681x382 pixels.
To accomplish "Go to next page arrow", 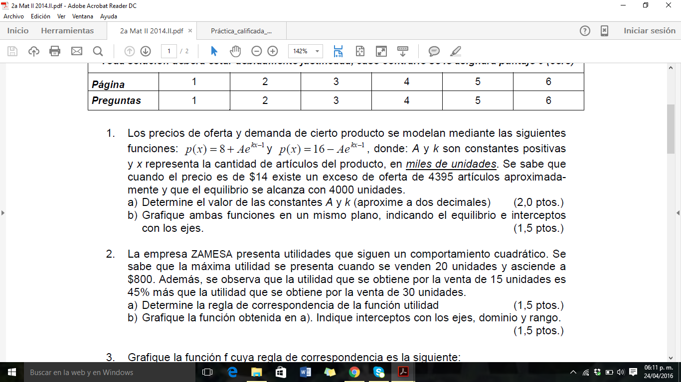I will [x=146, y=51].
